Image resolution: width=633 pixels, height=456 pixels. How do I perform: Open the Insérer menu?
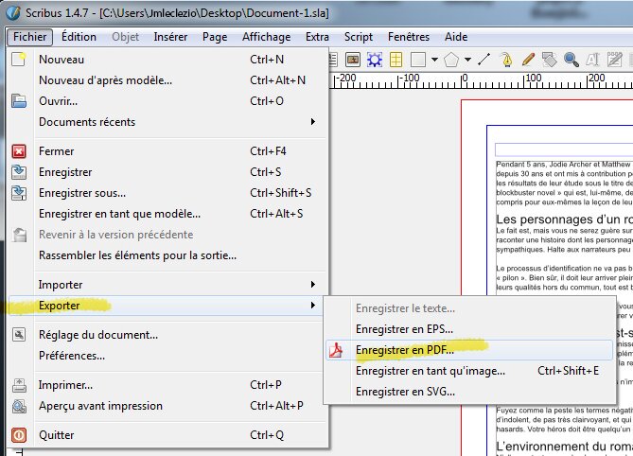pyautogui.click(x=170, y=37)
